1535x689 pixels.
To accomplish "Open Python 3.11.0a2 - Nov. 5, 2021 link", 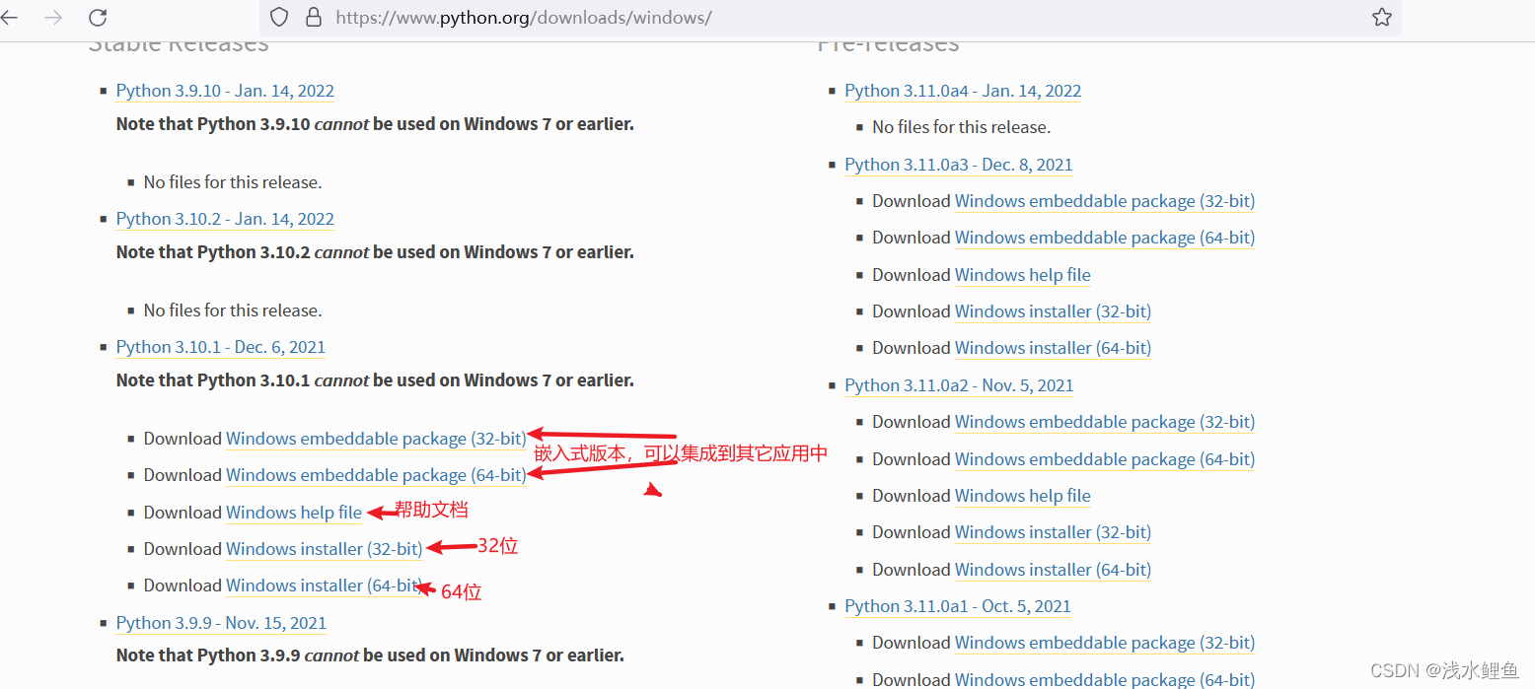I will [959, 385].
